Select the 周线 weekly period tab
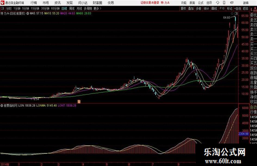The height and width of the screenshot is (166, 257). coord(72,8)
